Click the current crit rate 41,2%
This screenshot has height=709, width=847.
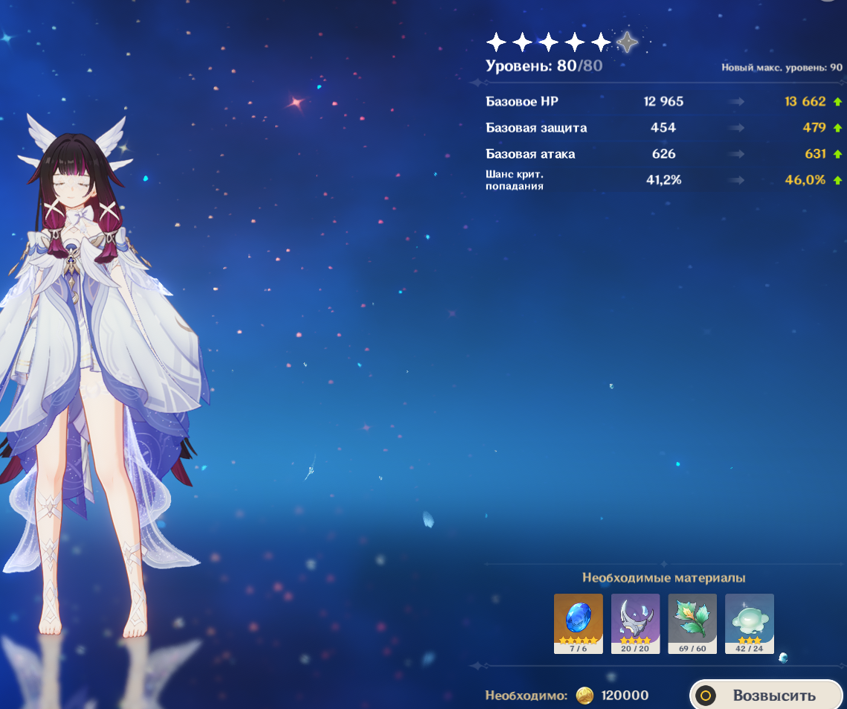[663, 180]
